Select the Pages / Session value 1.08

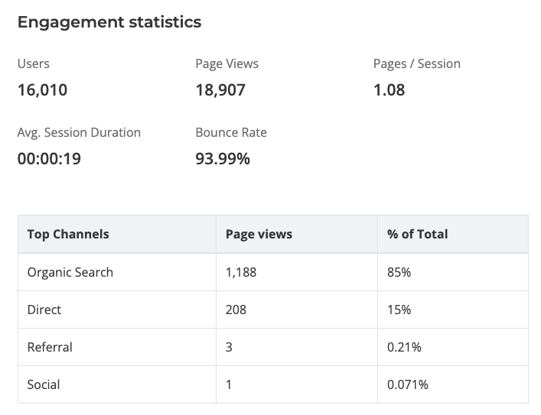[389, 90]
